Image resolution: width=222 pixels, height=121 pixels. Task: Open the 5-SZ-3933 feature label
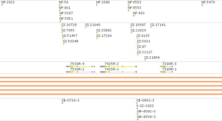tap(145, 106)
